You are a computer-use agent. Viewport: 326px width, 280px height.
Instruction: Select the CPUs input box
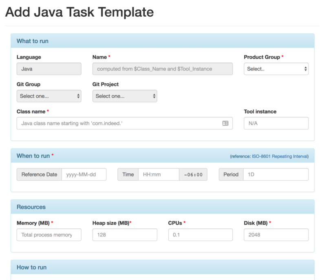point(200,235)
